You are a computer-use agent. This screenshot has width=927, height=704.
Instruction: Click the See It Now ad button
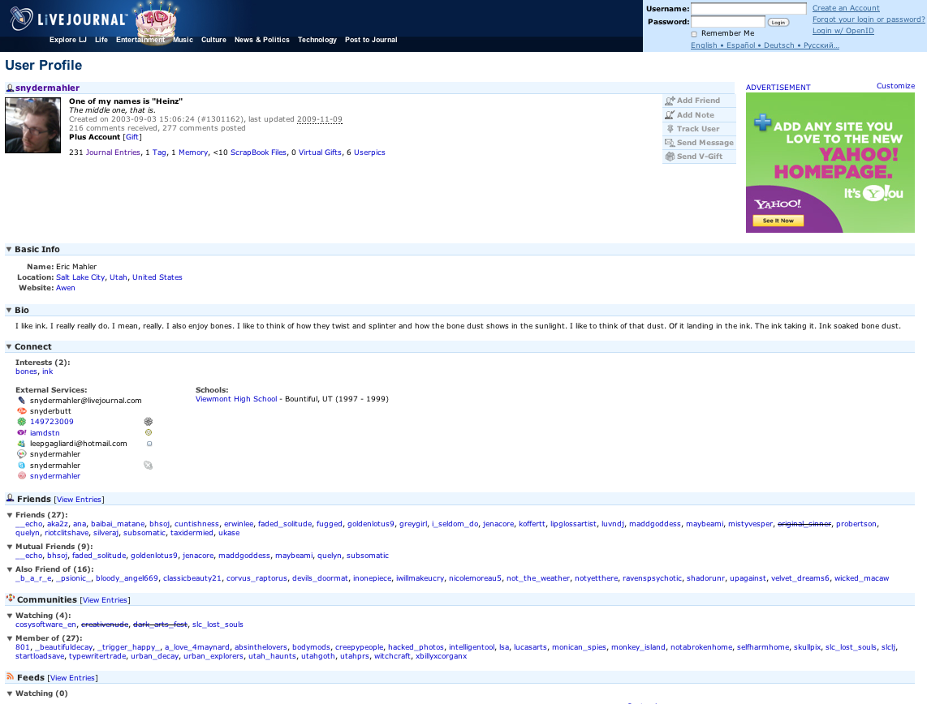tap(778, 221)
